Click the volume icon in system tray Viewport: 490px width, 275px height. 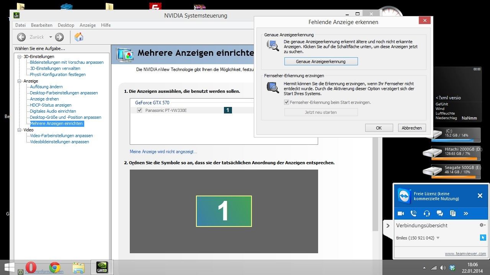(443, 268)
